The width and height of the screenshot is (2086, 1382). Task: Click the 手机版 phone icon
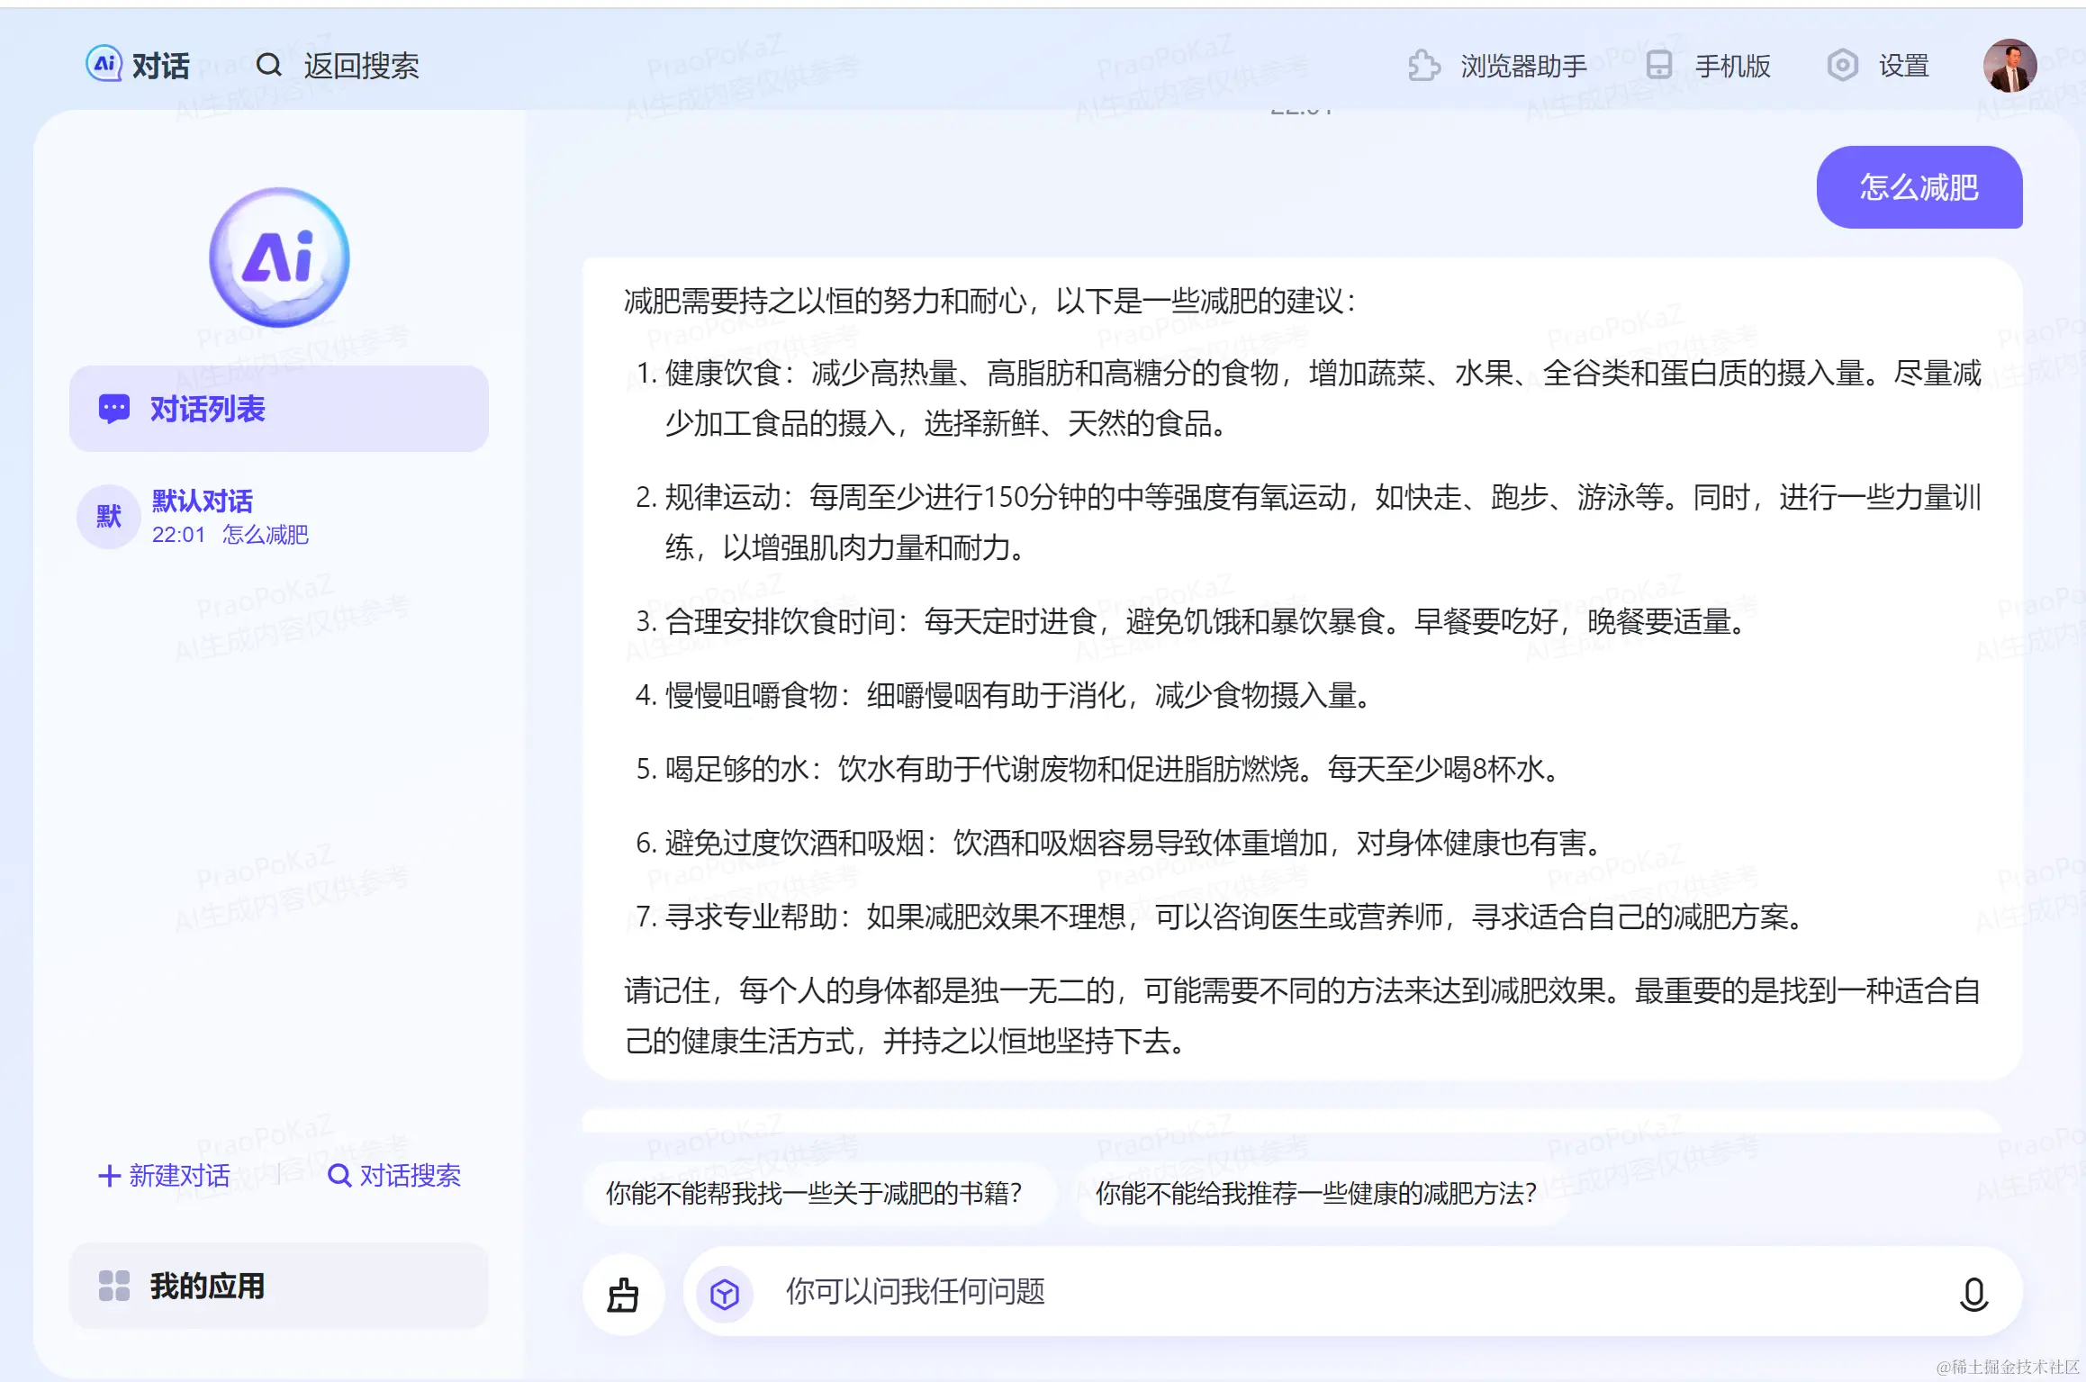point(1658,66)
